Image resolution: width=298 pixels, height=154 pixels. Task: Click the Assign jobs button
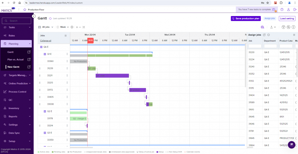tap(270, 18)
